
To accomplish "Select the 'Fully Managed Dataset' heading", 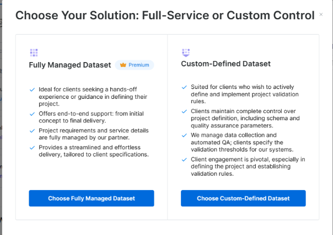I will click(x=71, y=65).
